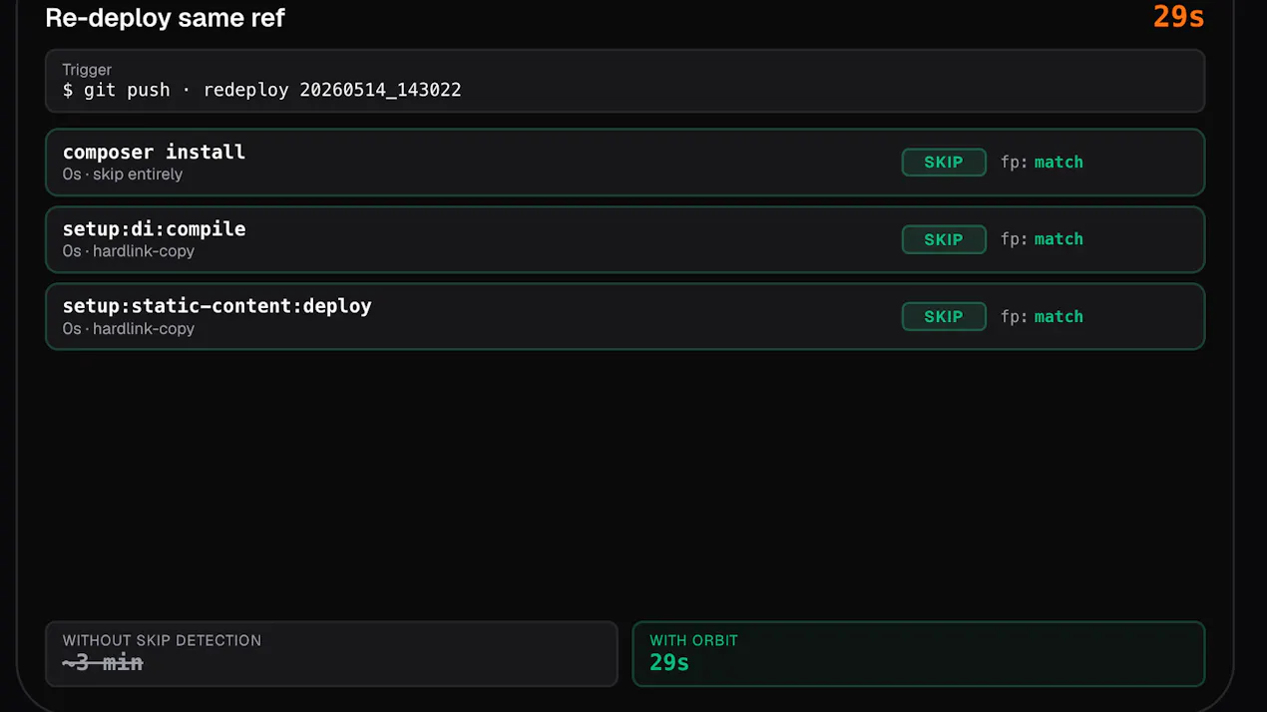The image size is (1267, 712).
Task: Click the 'Re-deploy same ref' heading
Action: click(166, 18)
